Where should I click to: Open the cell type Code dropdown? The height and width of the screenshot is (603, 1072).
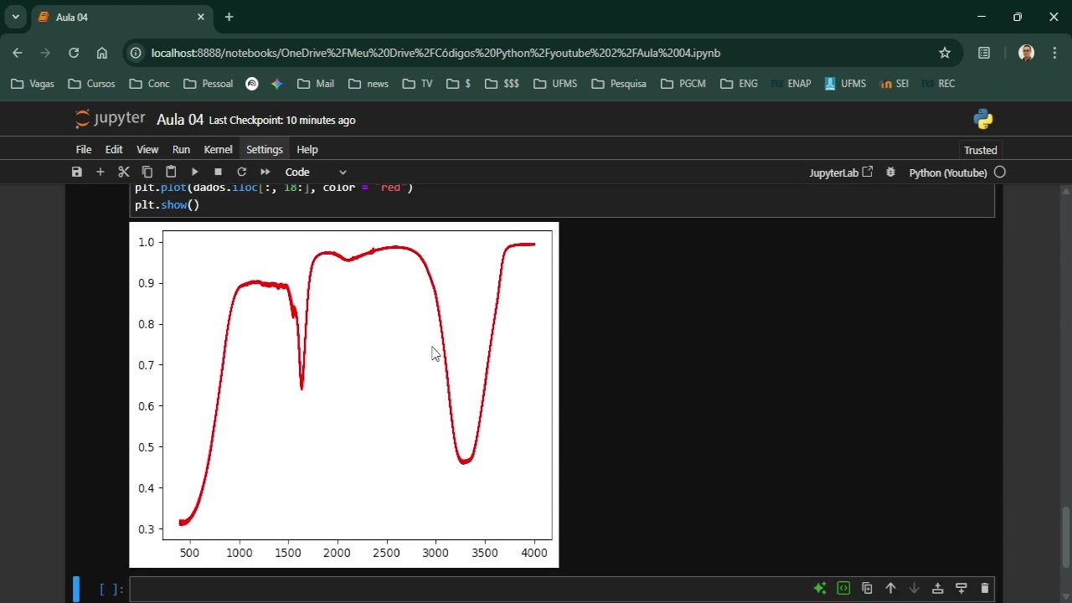pyautogui.click(x=316, y=172)
